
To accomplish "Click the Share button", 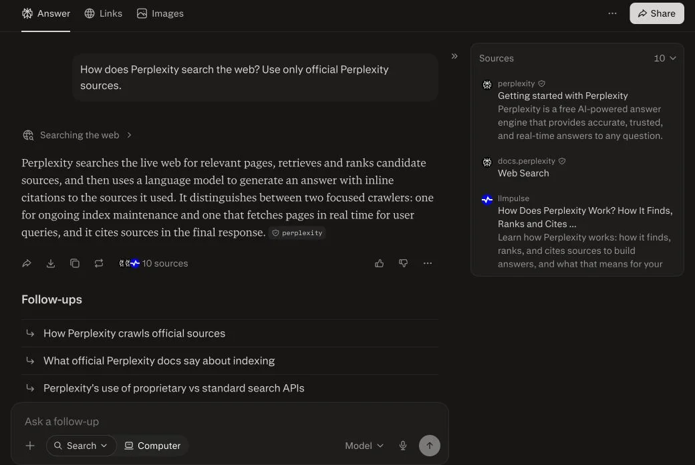I will (x=656, y=13).
